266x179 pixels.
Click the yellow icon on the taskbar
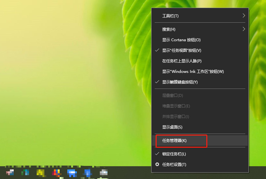[x=41, y=173]
